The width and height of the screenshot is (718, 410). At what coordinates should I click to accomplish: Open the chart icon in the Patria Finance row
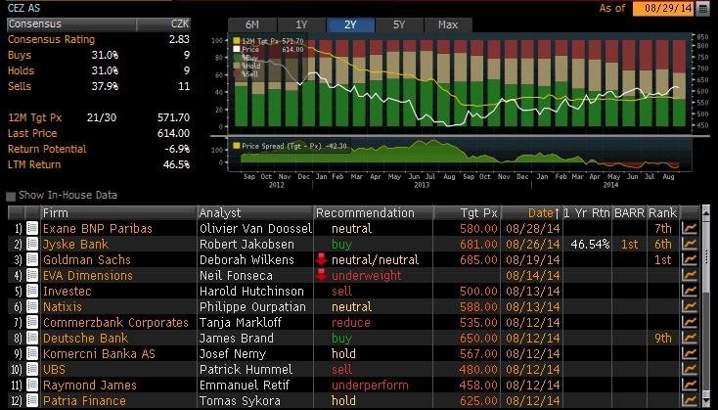690,400
